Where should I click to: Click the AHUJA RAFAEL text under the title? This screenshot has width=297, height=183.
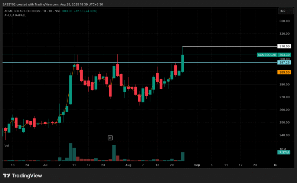[x=15, y=15]
